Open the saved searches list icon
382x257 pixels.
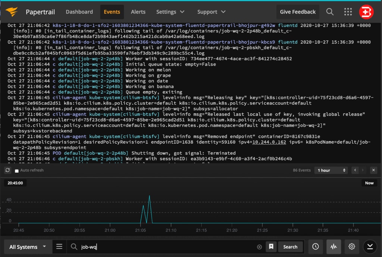[x=59, y=247]
